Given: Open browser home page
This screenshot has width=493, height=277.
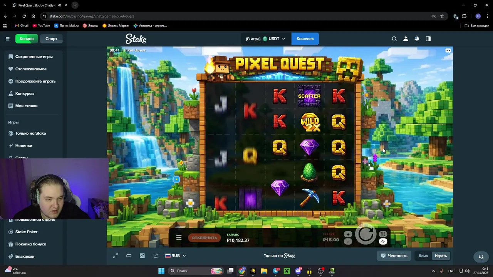Looking at the screenshot, I should tap(33, 16).
